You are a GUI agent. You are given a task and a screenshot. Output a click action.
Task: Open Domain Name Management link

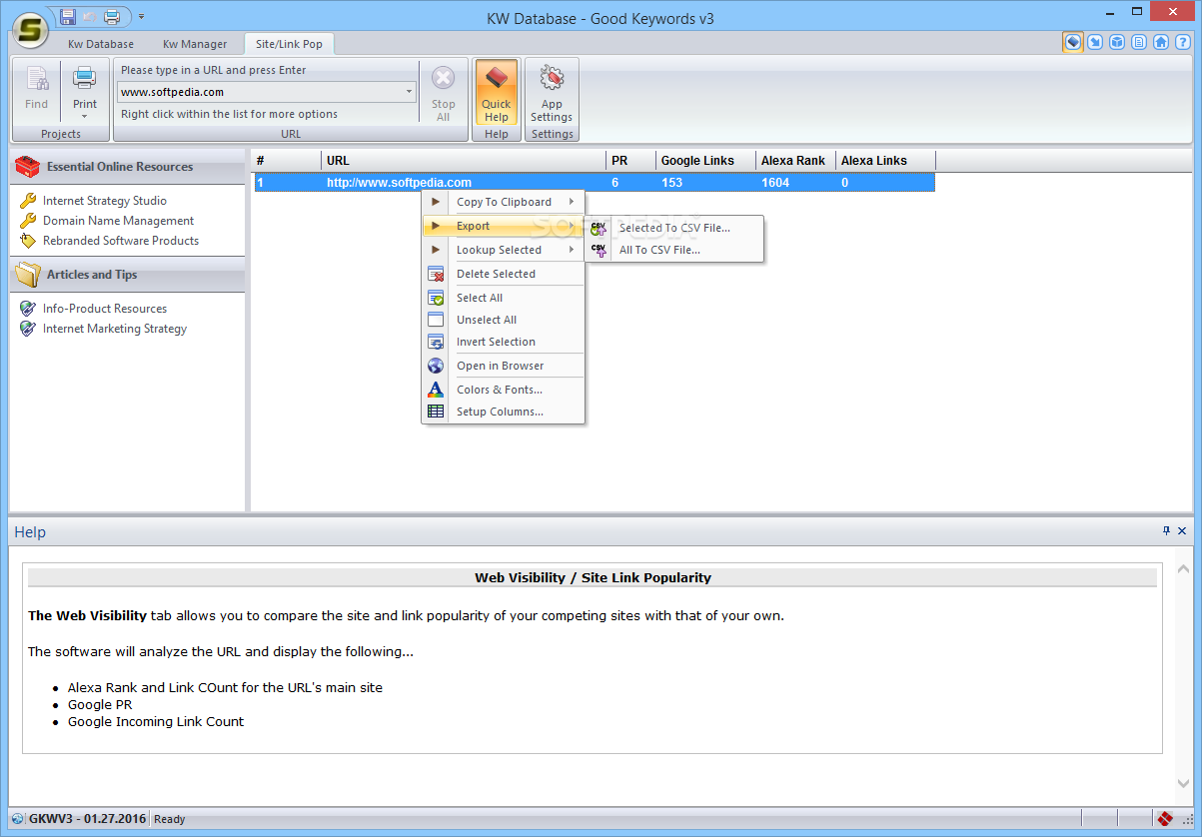(118, 221)
